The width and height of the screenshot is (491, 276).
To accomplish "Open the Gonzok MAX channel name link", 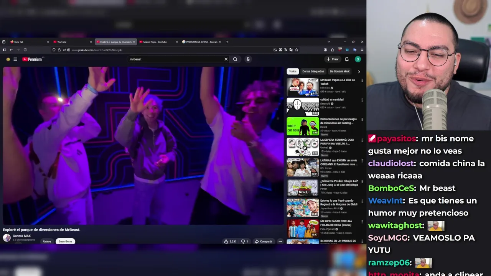I will pyautogui.click(x=21, y=236).
